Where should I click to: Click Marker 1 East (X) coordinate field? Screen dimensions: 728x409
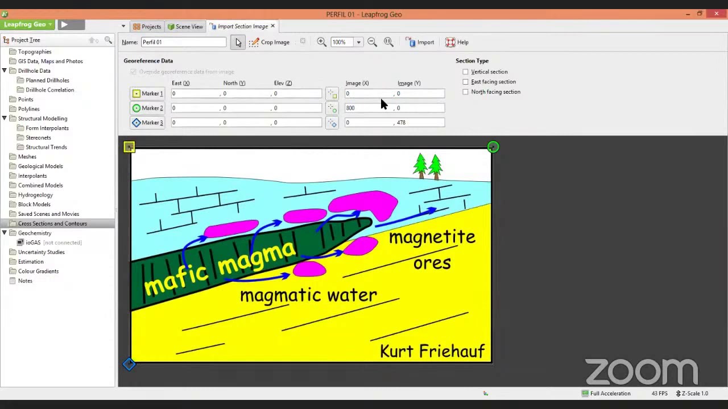pyautogui.click(x=195, y=94)
